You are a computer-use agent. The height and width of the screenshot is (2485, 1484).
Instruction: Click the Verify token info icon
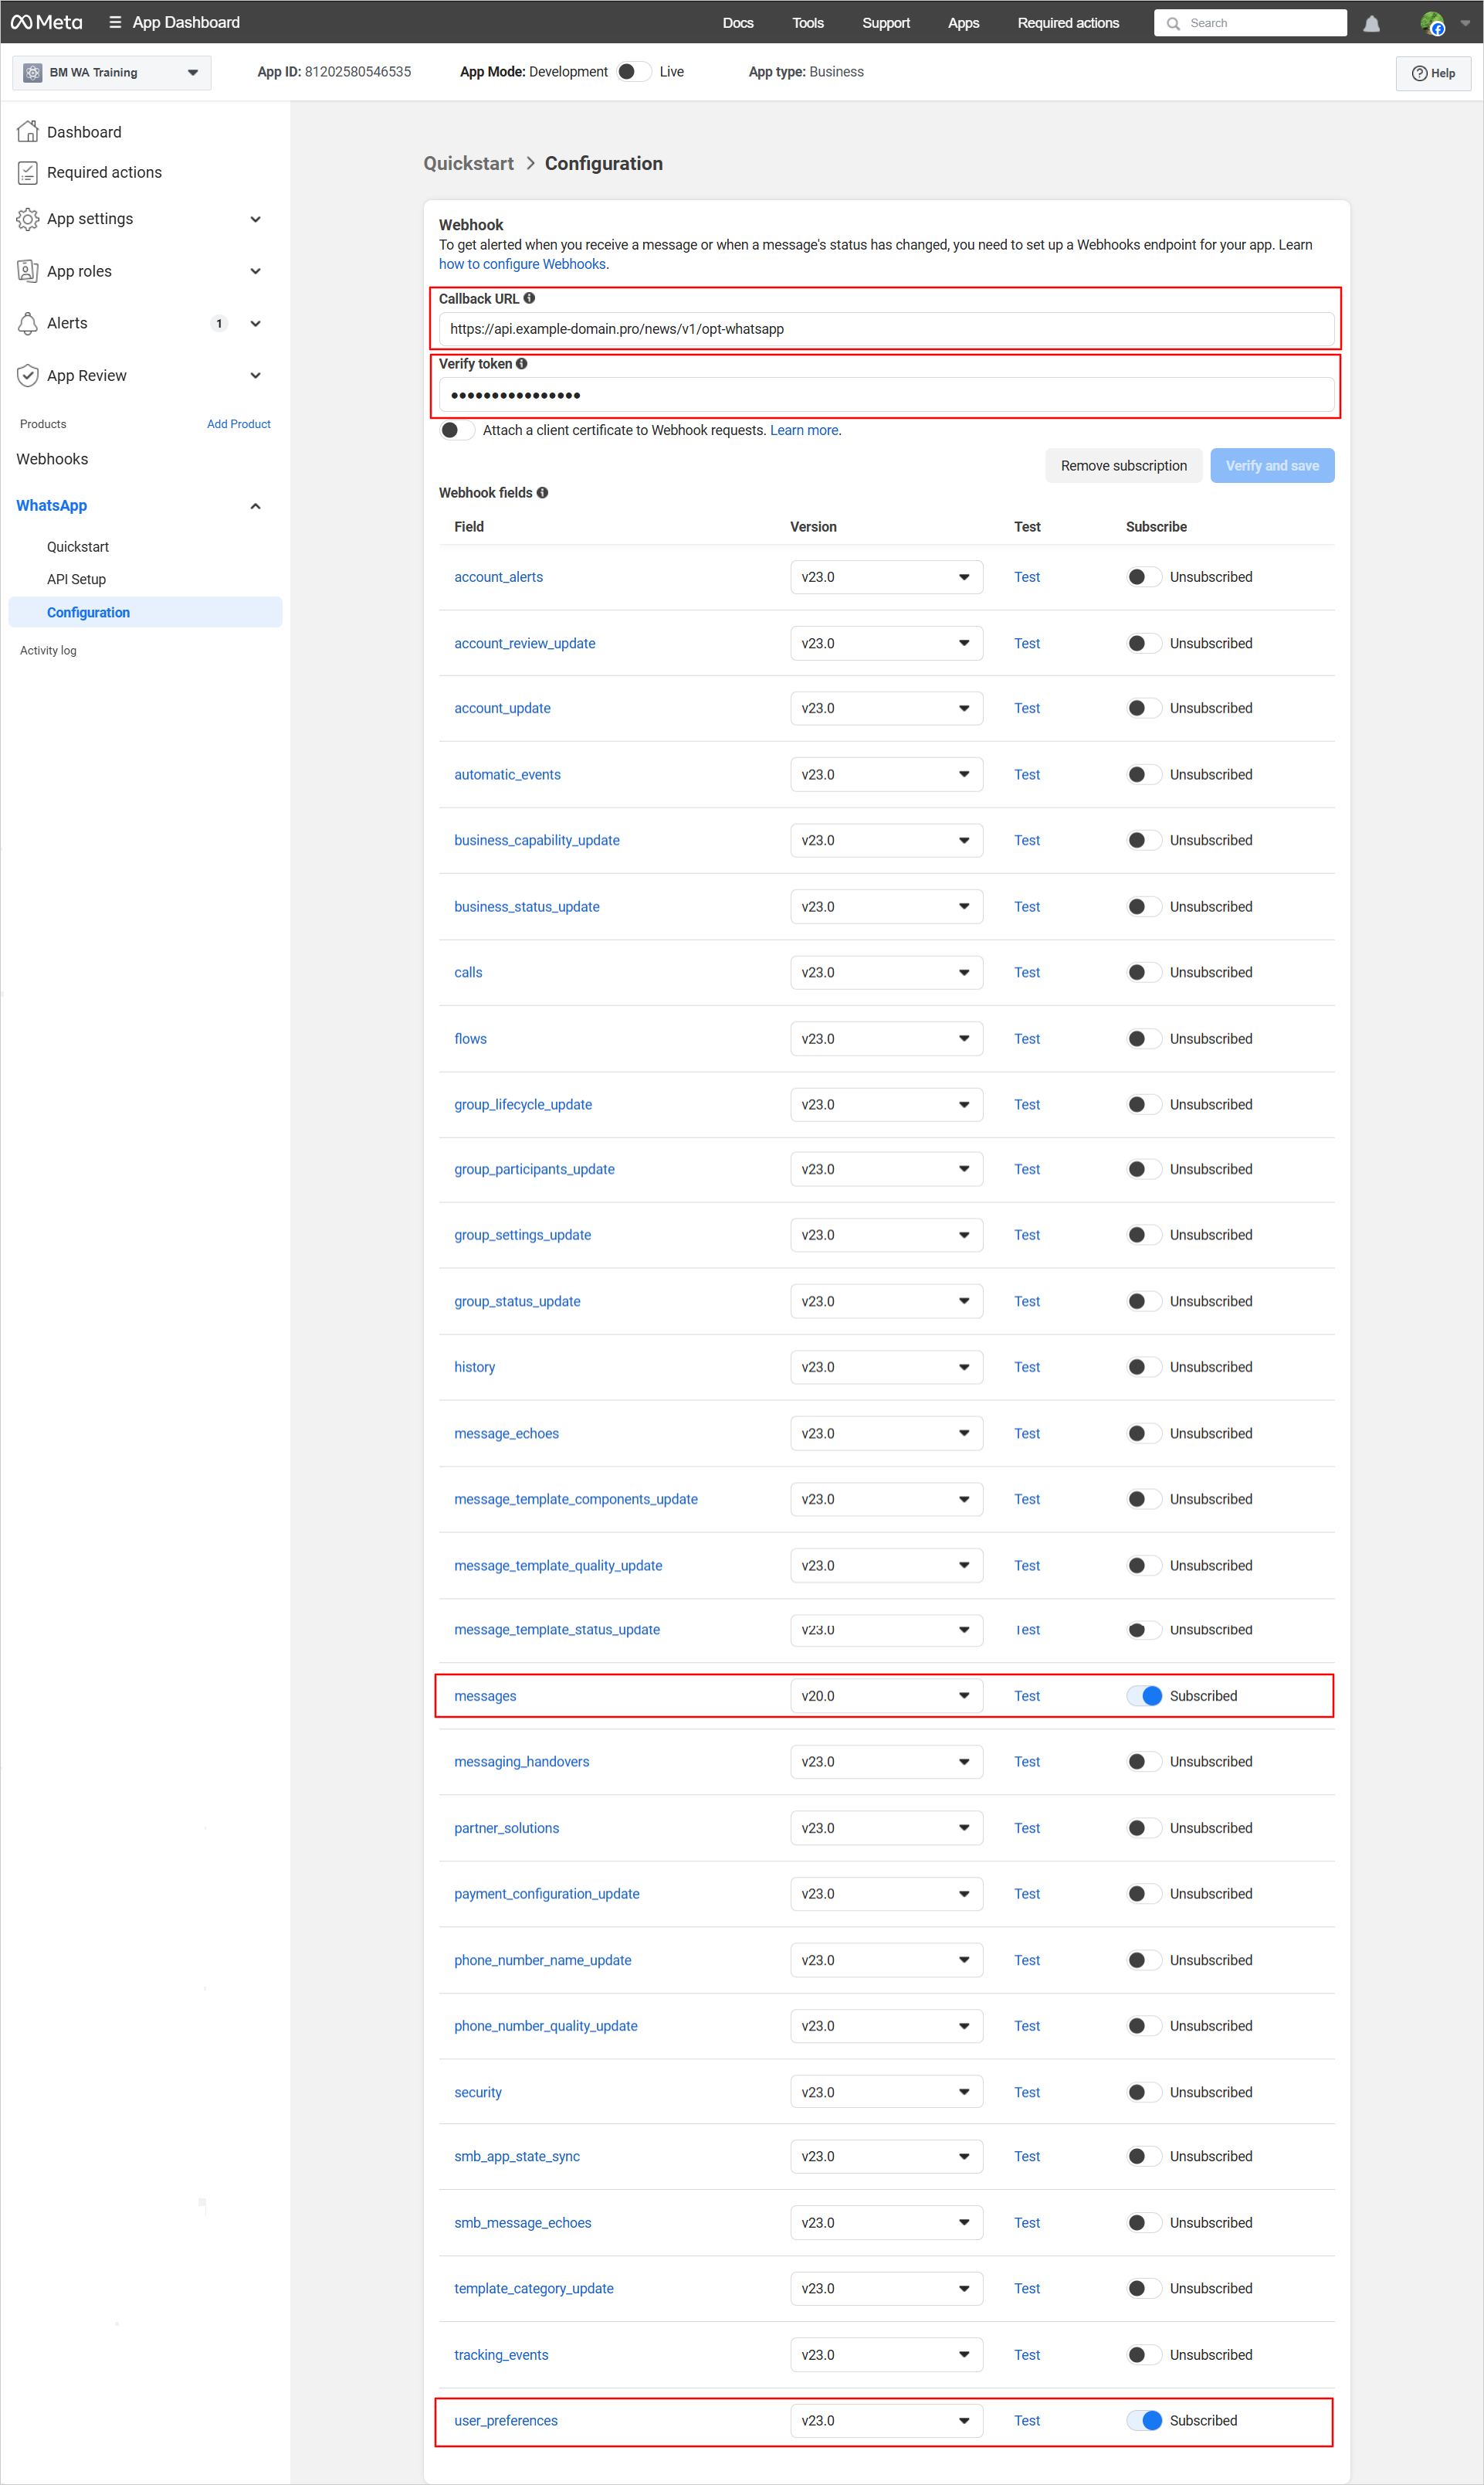pos(521,363)
